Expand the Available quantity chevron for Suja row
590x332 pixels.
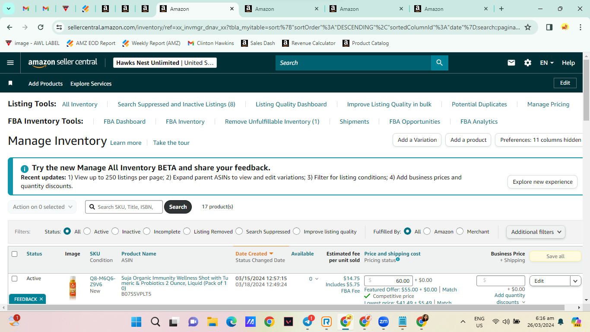coord(317,279)
